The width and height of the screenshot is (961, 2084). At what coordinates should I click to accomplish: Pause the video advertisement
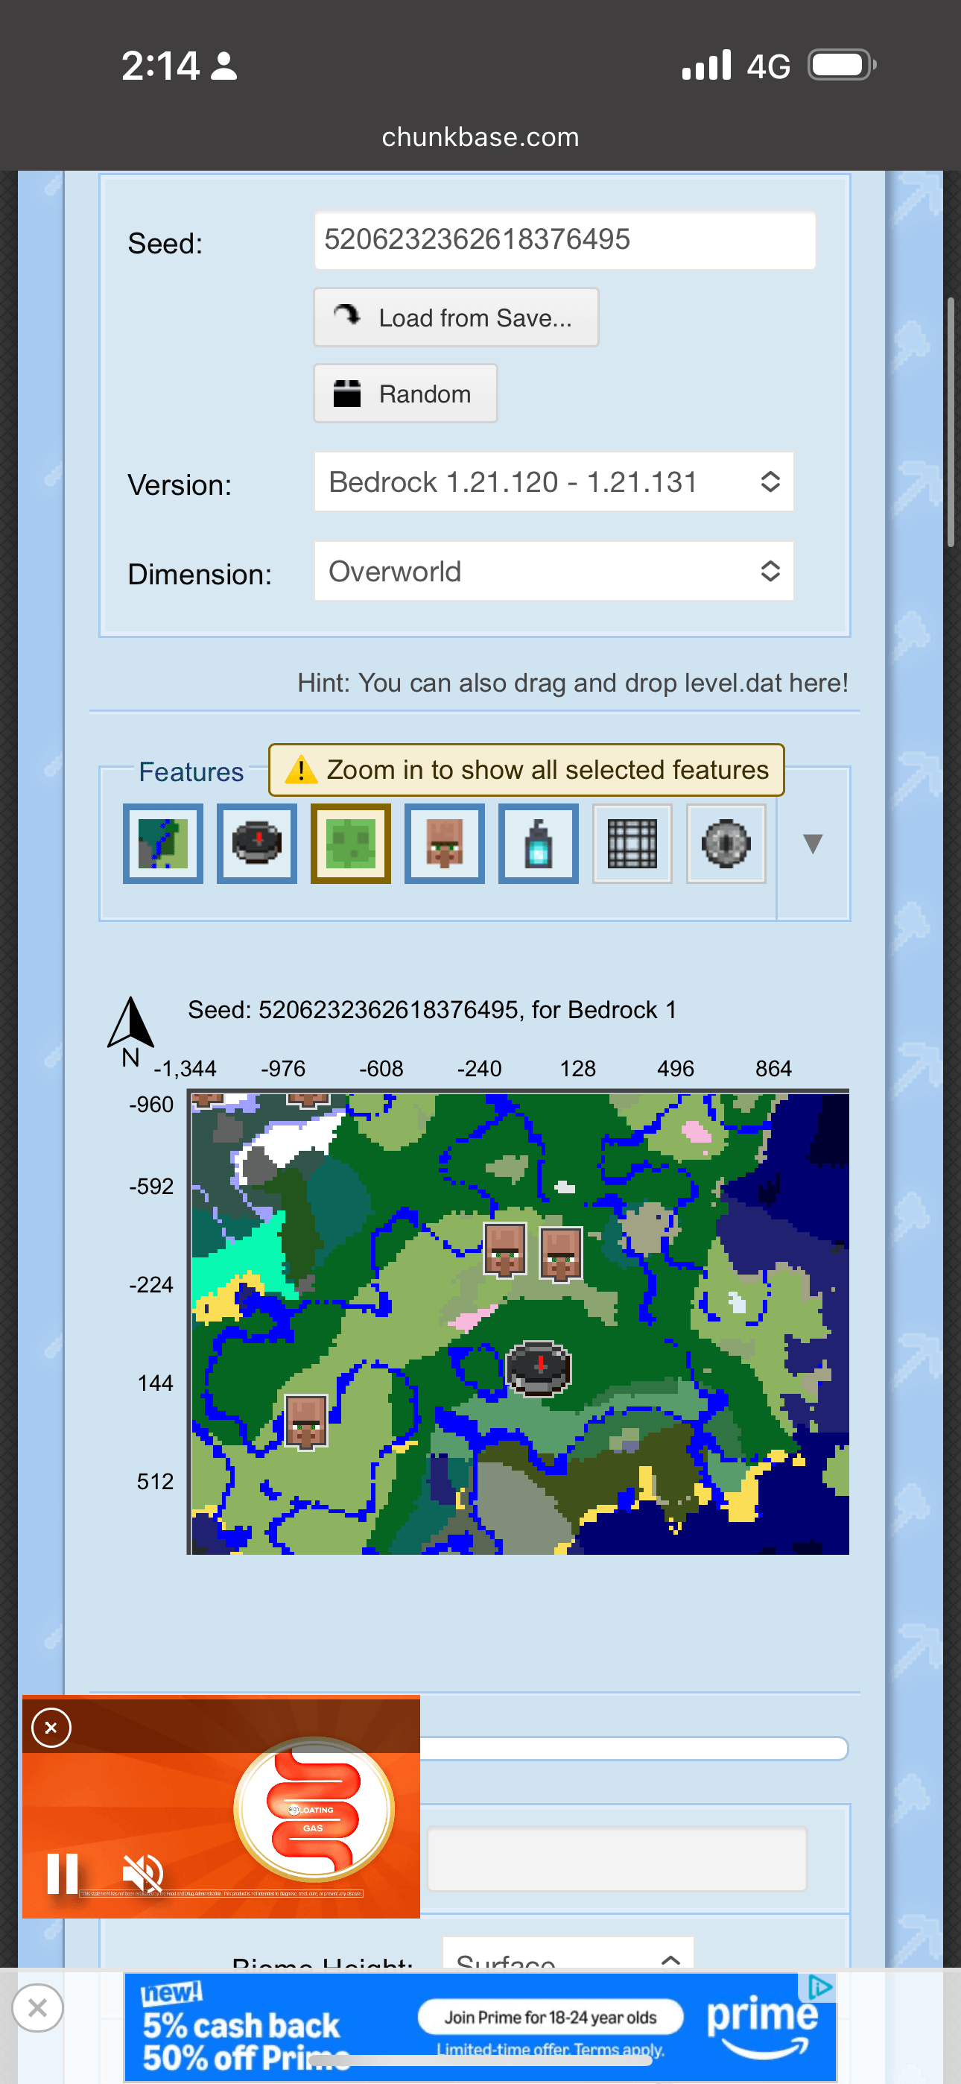(63, 1873)
